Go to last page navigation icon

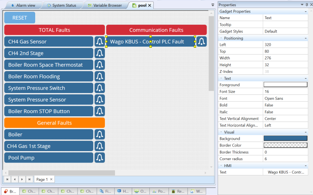tap(29, 179)
